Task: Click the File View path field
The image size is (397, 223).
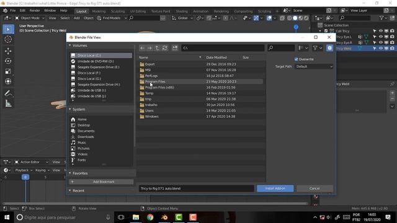Action: pyautogui.click(x=223, y=48)
